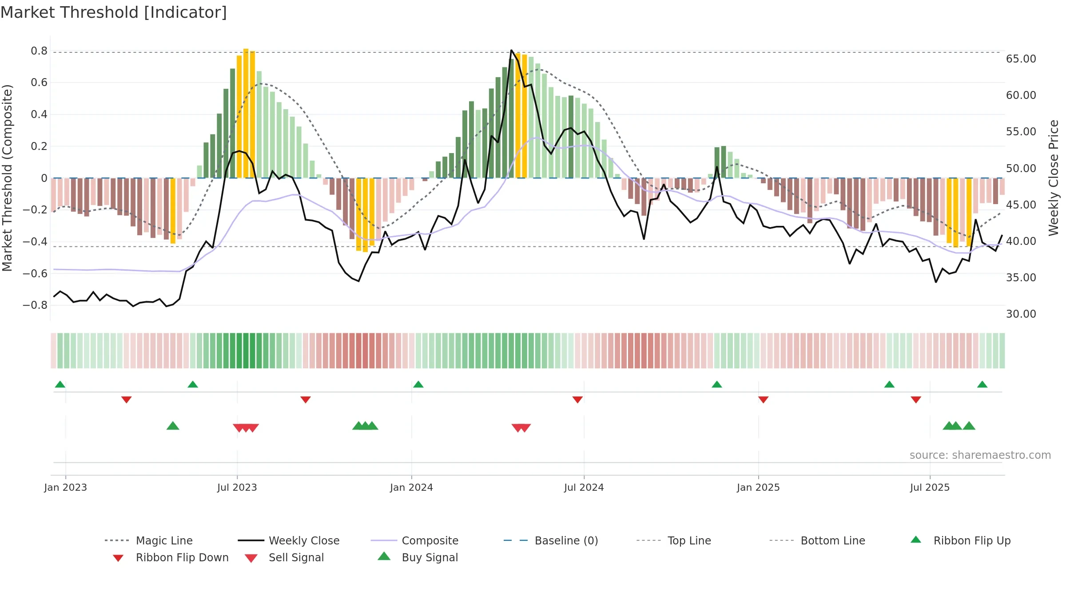1066x599 pixels.
Task: Click the black line swatch beside Weekly Close legend
Action: (x=251, y=541)
